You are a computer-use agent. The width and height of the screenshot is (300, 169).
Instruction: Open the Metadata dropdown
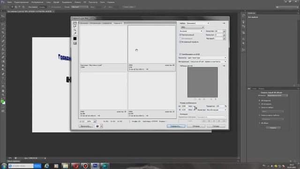pyautogui.click(x=208, y=61)
